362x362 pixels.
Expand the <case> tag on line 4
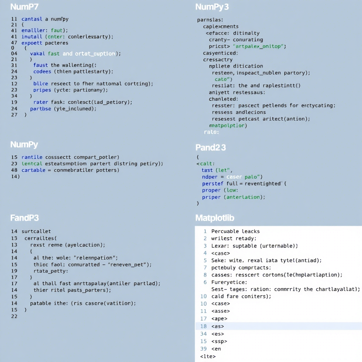[220, 253]
